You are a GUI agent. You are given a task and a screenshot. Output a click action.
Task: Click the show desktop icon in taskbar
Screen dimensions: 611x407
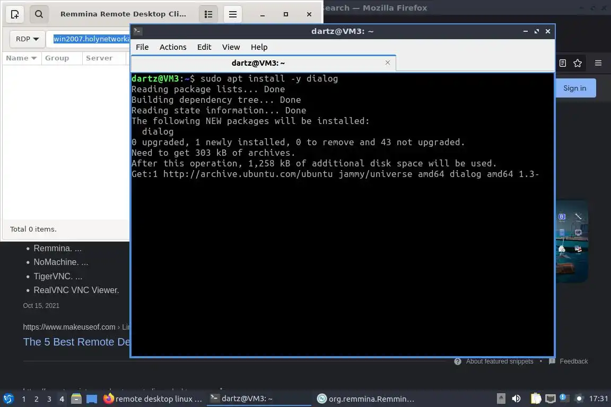click(92, 399)
